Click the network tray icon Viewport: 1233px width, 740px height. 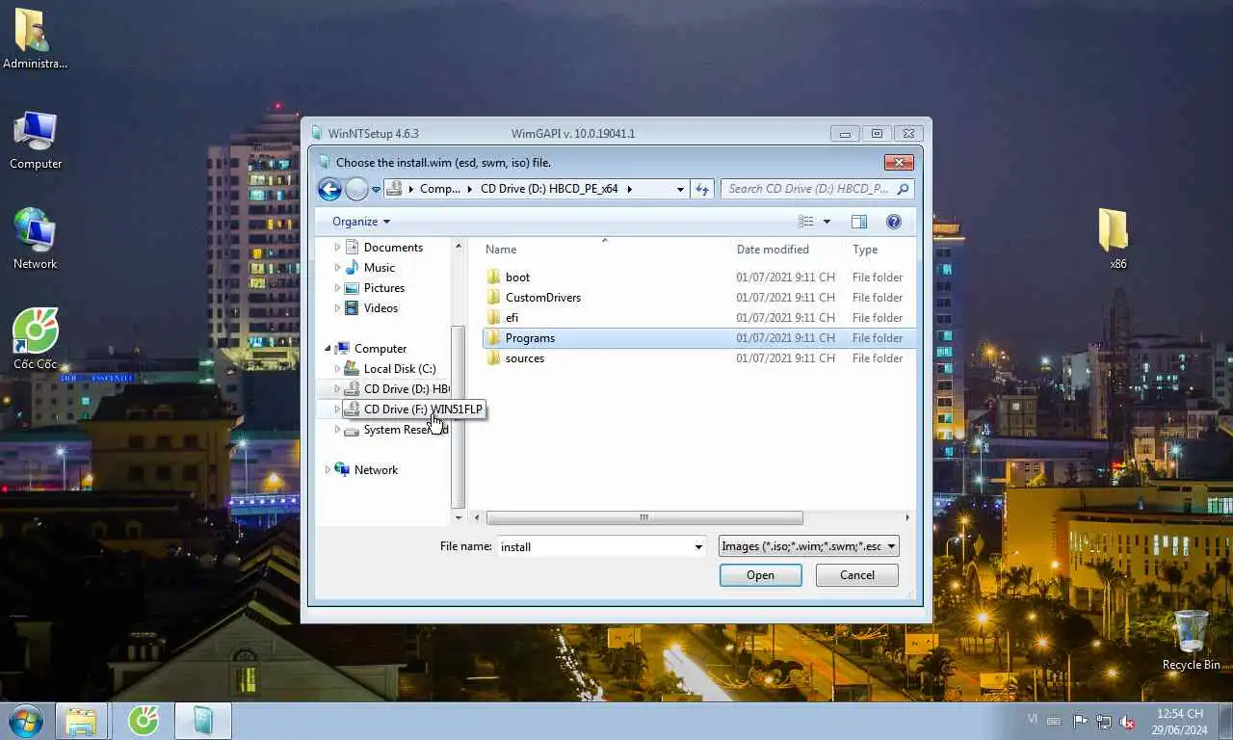tap(1103, 721)
